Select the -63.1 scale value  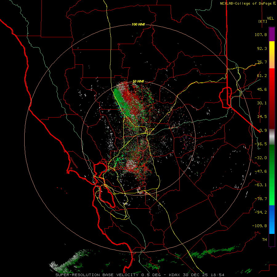(261, 185)
